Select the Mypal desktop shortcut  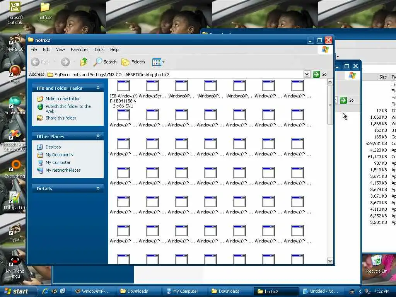click(x=15, y=232)
